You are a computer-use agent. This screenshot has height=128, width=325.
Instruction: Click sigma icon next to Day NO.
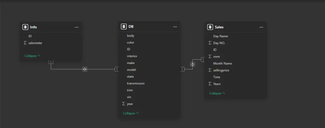coord(210,43)
